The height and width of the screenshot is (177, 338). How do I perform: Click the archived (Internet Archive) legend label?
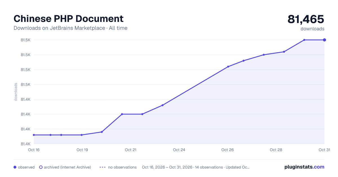[67, 167]
